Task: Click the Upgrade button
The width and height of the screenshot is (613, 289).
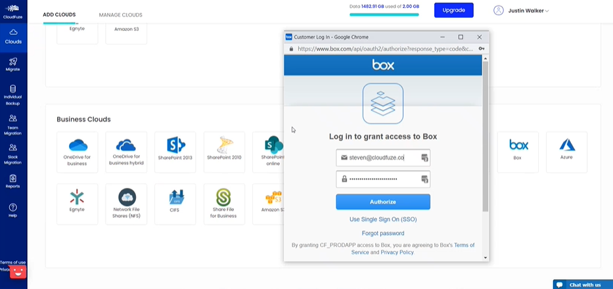Action: pos(453,10)
